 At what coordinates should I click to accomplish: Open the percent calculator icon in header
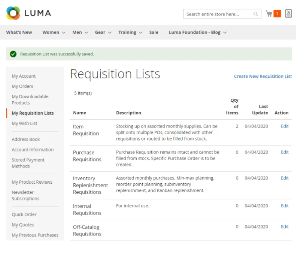pos(288,14)
